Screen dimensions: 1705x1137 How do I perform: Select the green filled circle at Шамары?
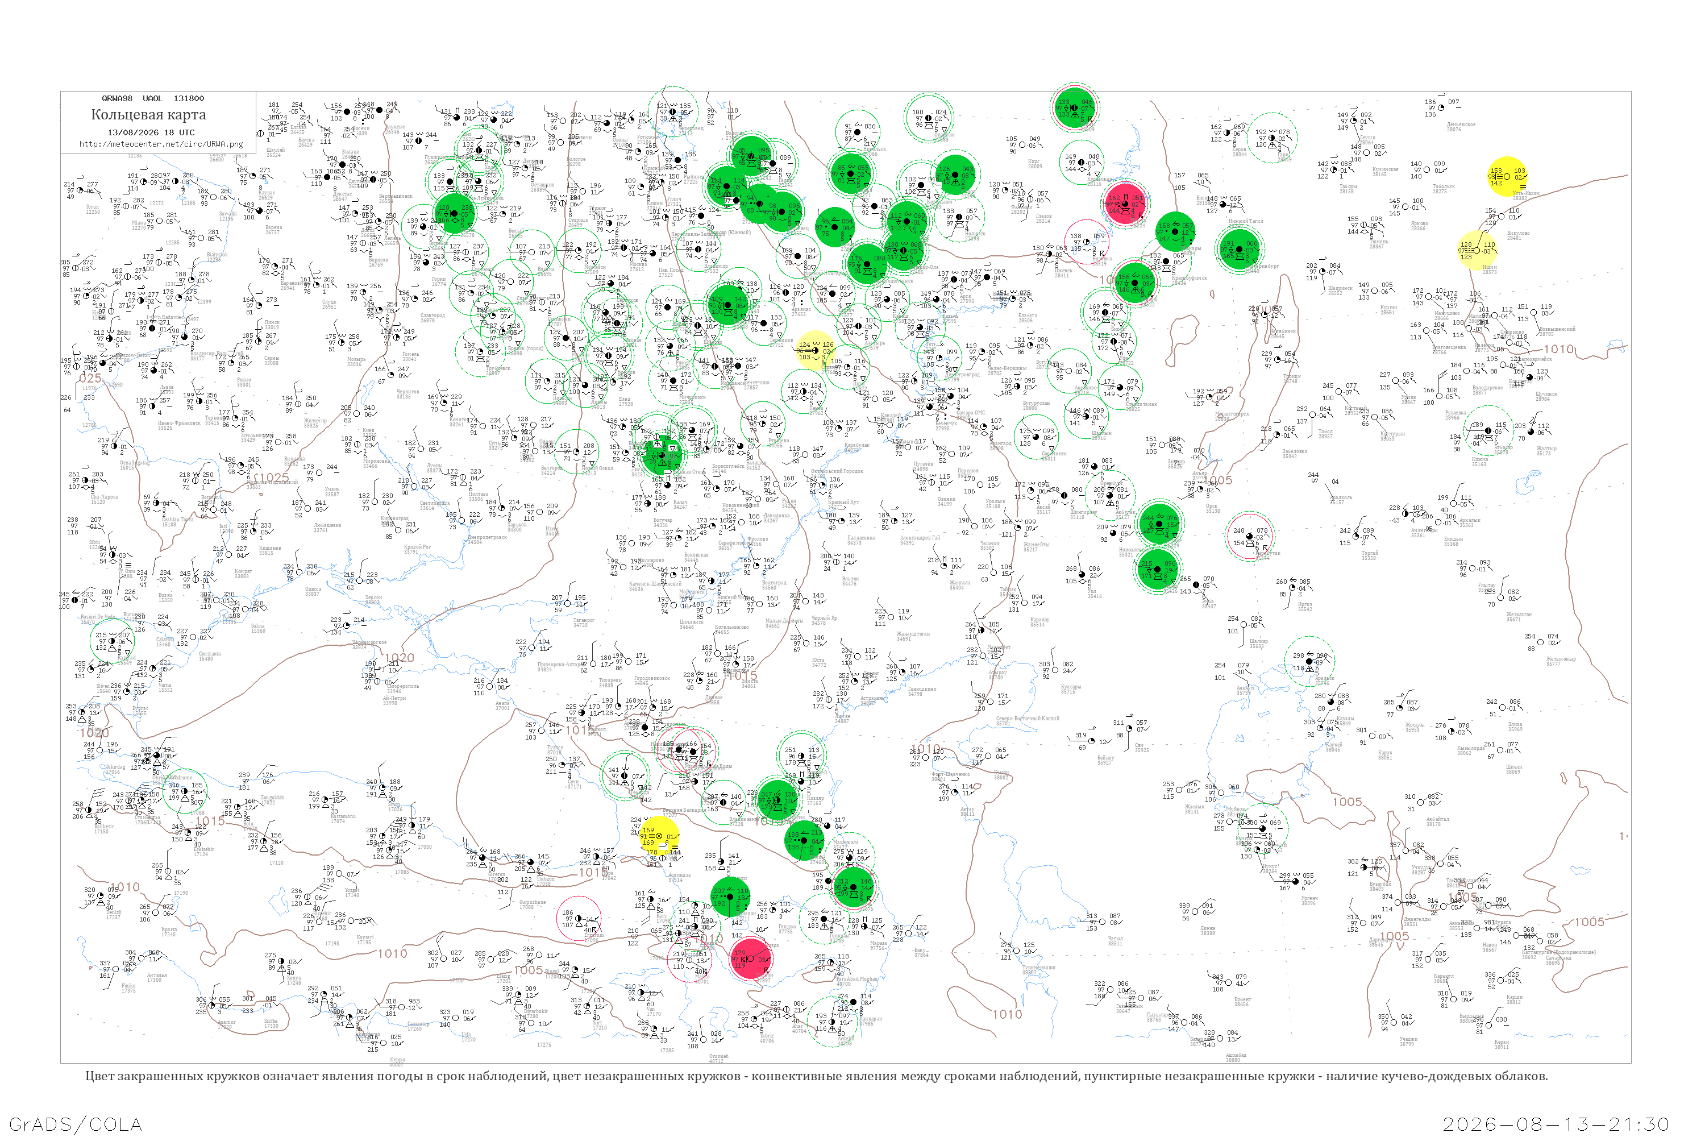(x=1175, y=232)
